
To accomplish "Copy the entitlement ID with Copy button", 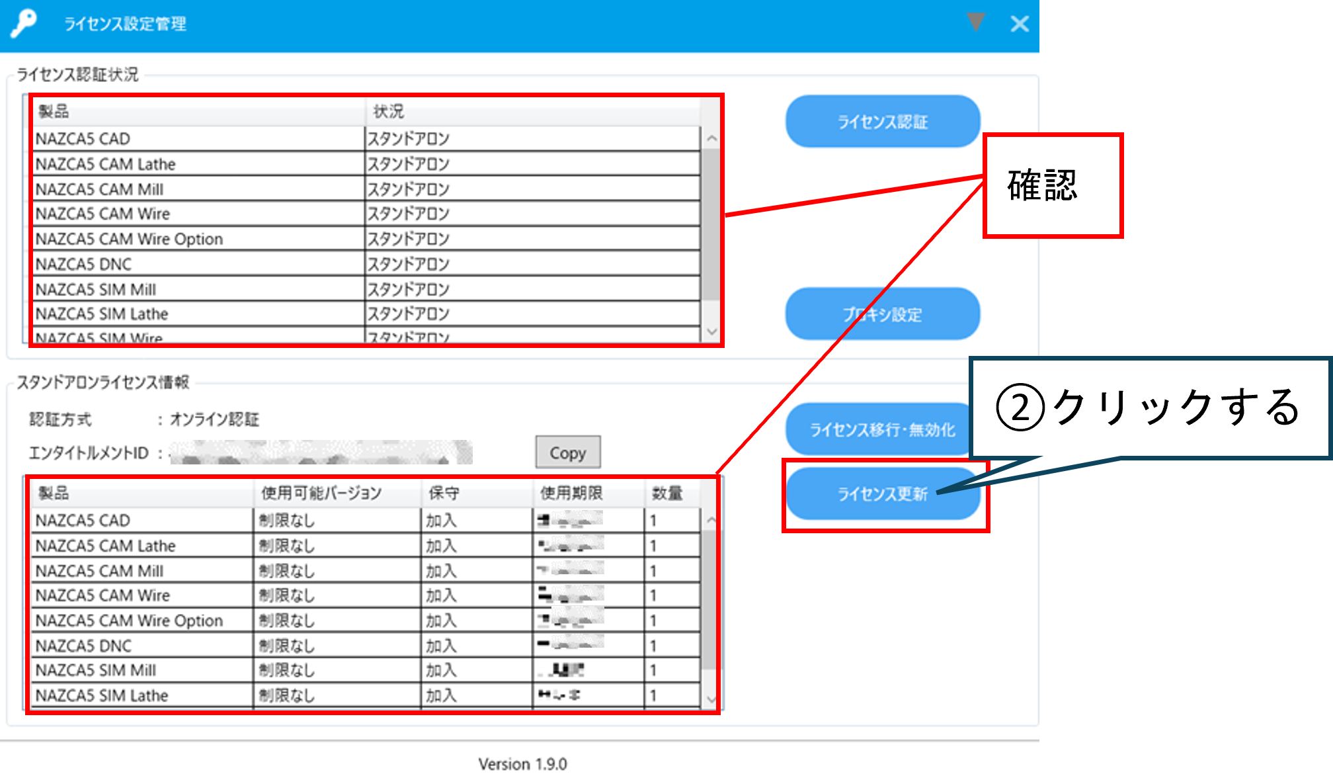I will coord(567,453).
